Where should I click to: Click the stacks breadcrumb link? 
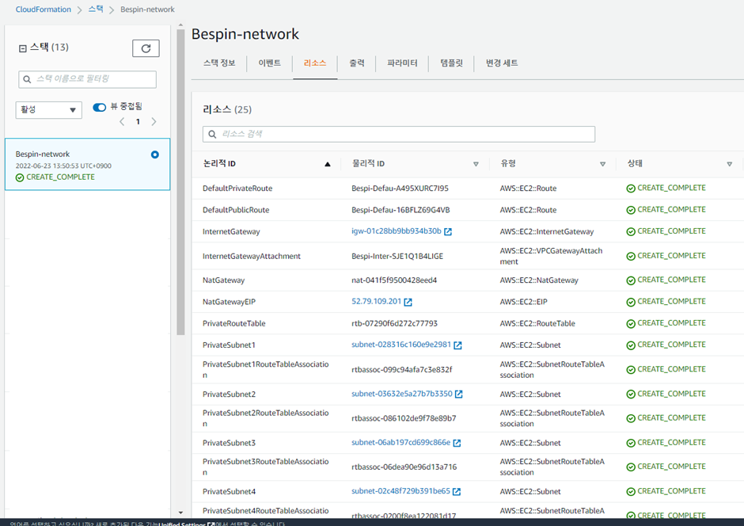point(96,9)
